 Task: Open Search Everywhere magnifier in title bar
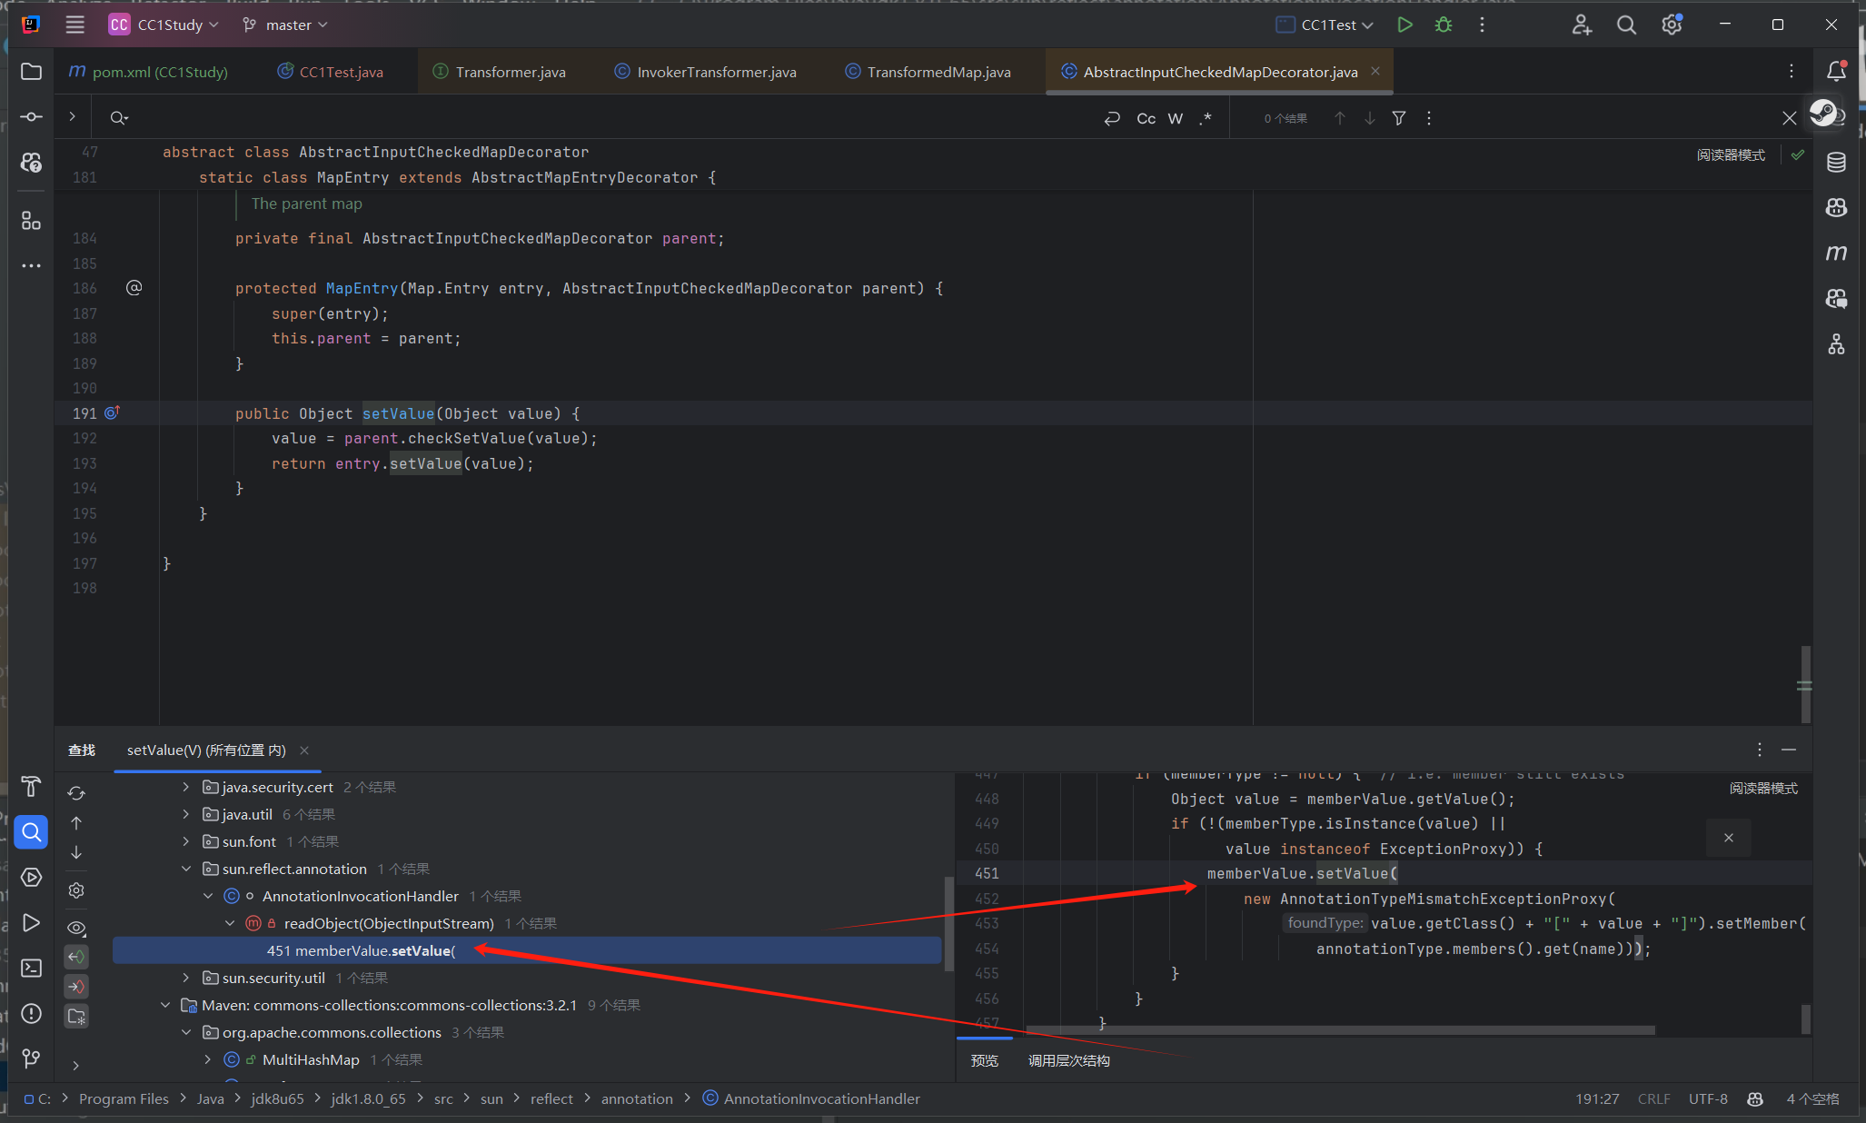(1626, 25)
